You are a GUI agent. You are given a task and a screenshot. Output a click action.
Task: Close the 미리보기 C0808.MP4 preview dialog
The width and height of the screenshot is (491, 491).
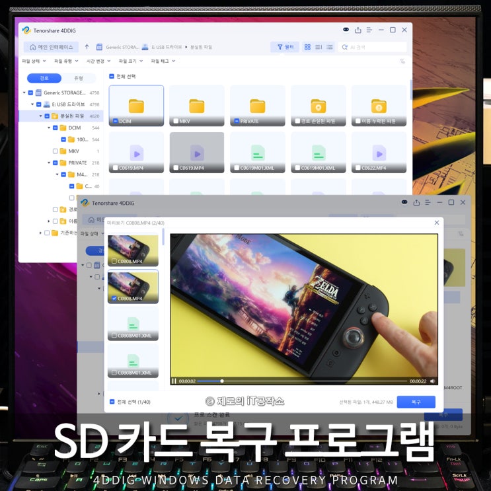[437, 223]
